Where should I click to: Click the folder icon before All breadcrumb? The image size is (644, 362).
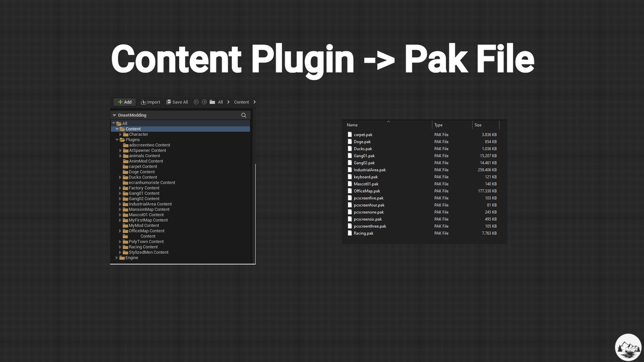[x=212, y=102]
